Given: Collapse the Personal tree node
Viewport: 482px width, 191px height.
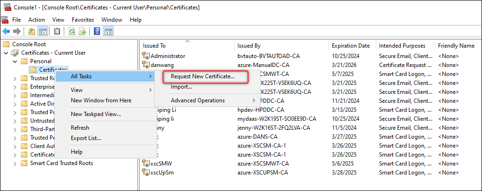Looking at the screenshot, I should 15,61.
